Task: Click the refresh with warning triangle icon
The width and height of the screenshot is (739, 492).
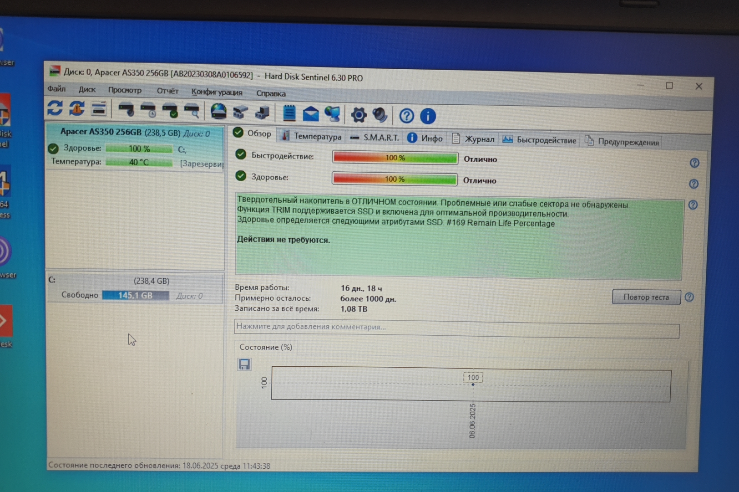Action: [x=77, y=108]
